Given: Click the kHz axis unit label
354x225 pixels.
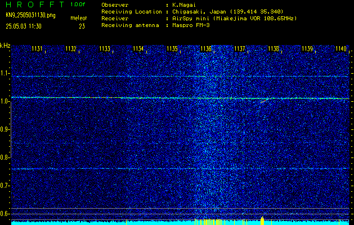Looking at the screenshot, I should point(5,46).
